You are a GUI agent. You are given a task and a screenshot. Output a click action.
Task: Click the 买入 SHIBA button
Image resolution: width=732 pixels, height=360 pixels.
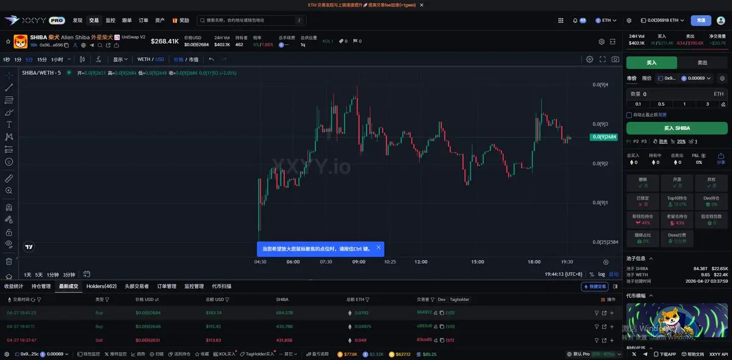pyautogui.click(x=677, y=128)
